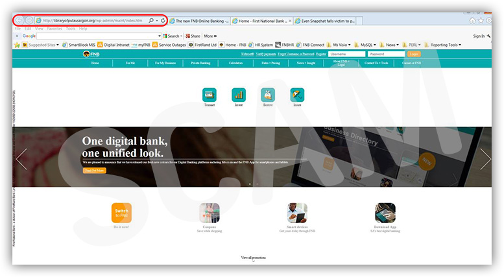Viewport: 504px width, 277px height.
Task: Open the 'For My Business' navigation item
Action: click(165, 63)
